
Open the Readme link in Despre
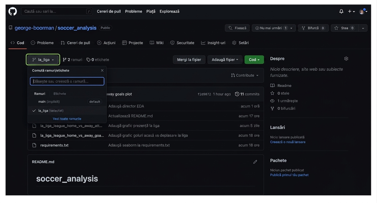click(x=281, y=86)
